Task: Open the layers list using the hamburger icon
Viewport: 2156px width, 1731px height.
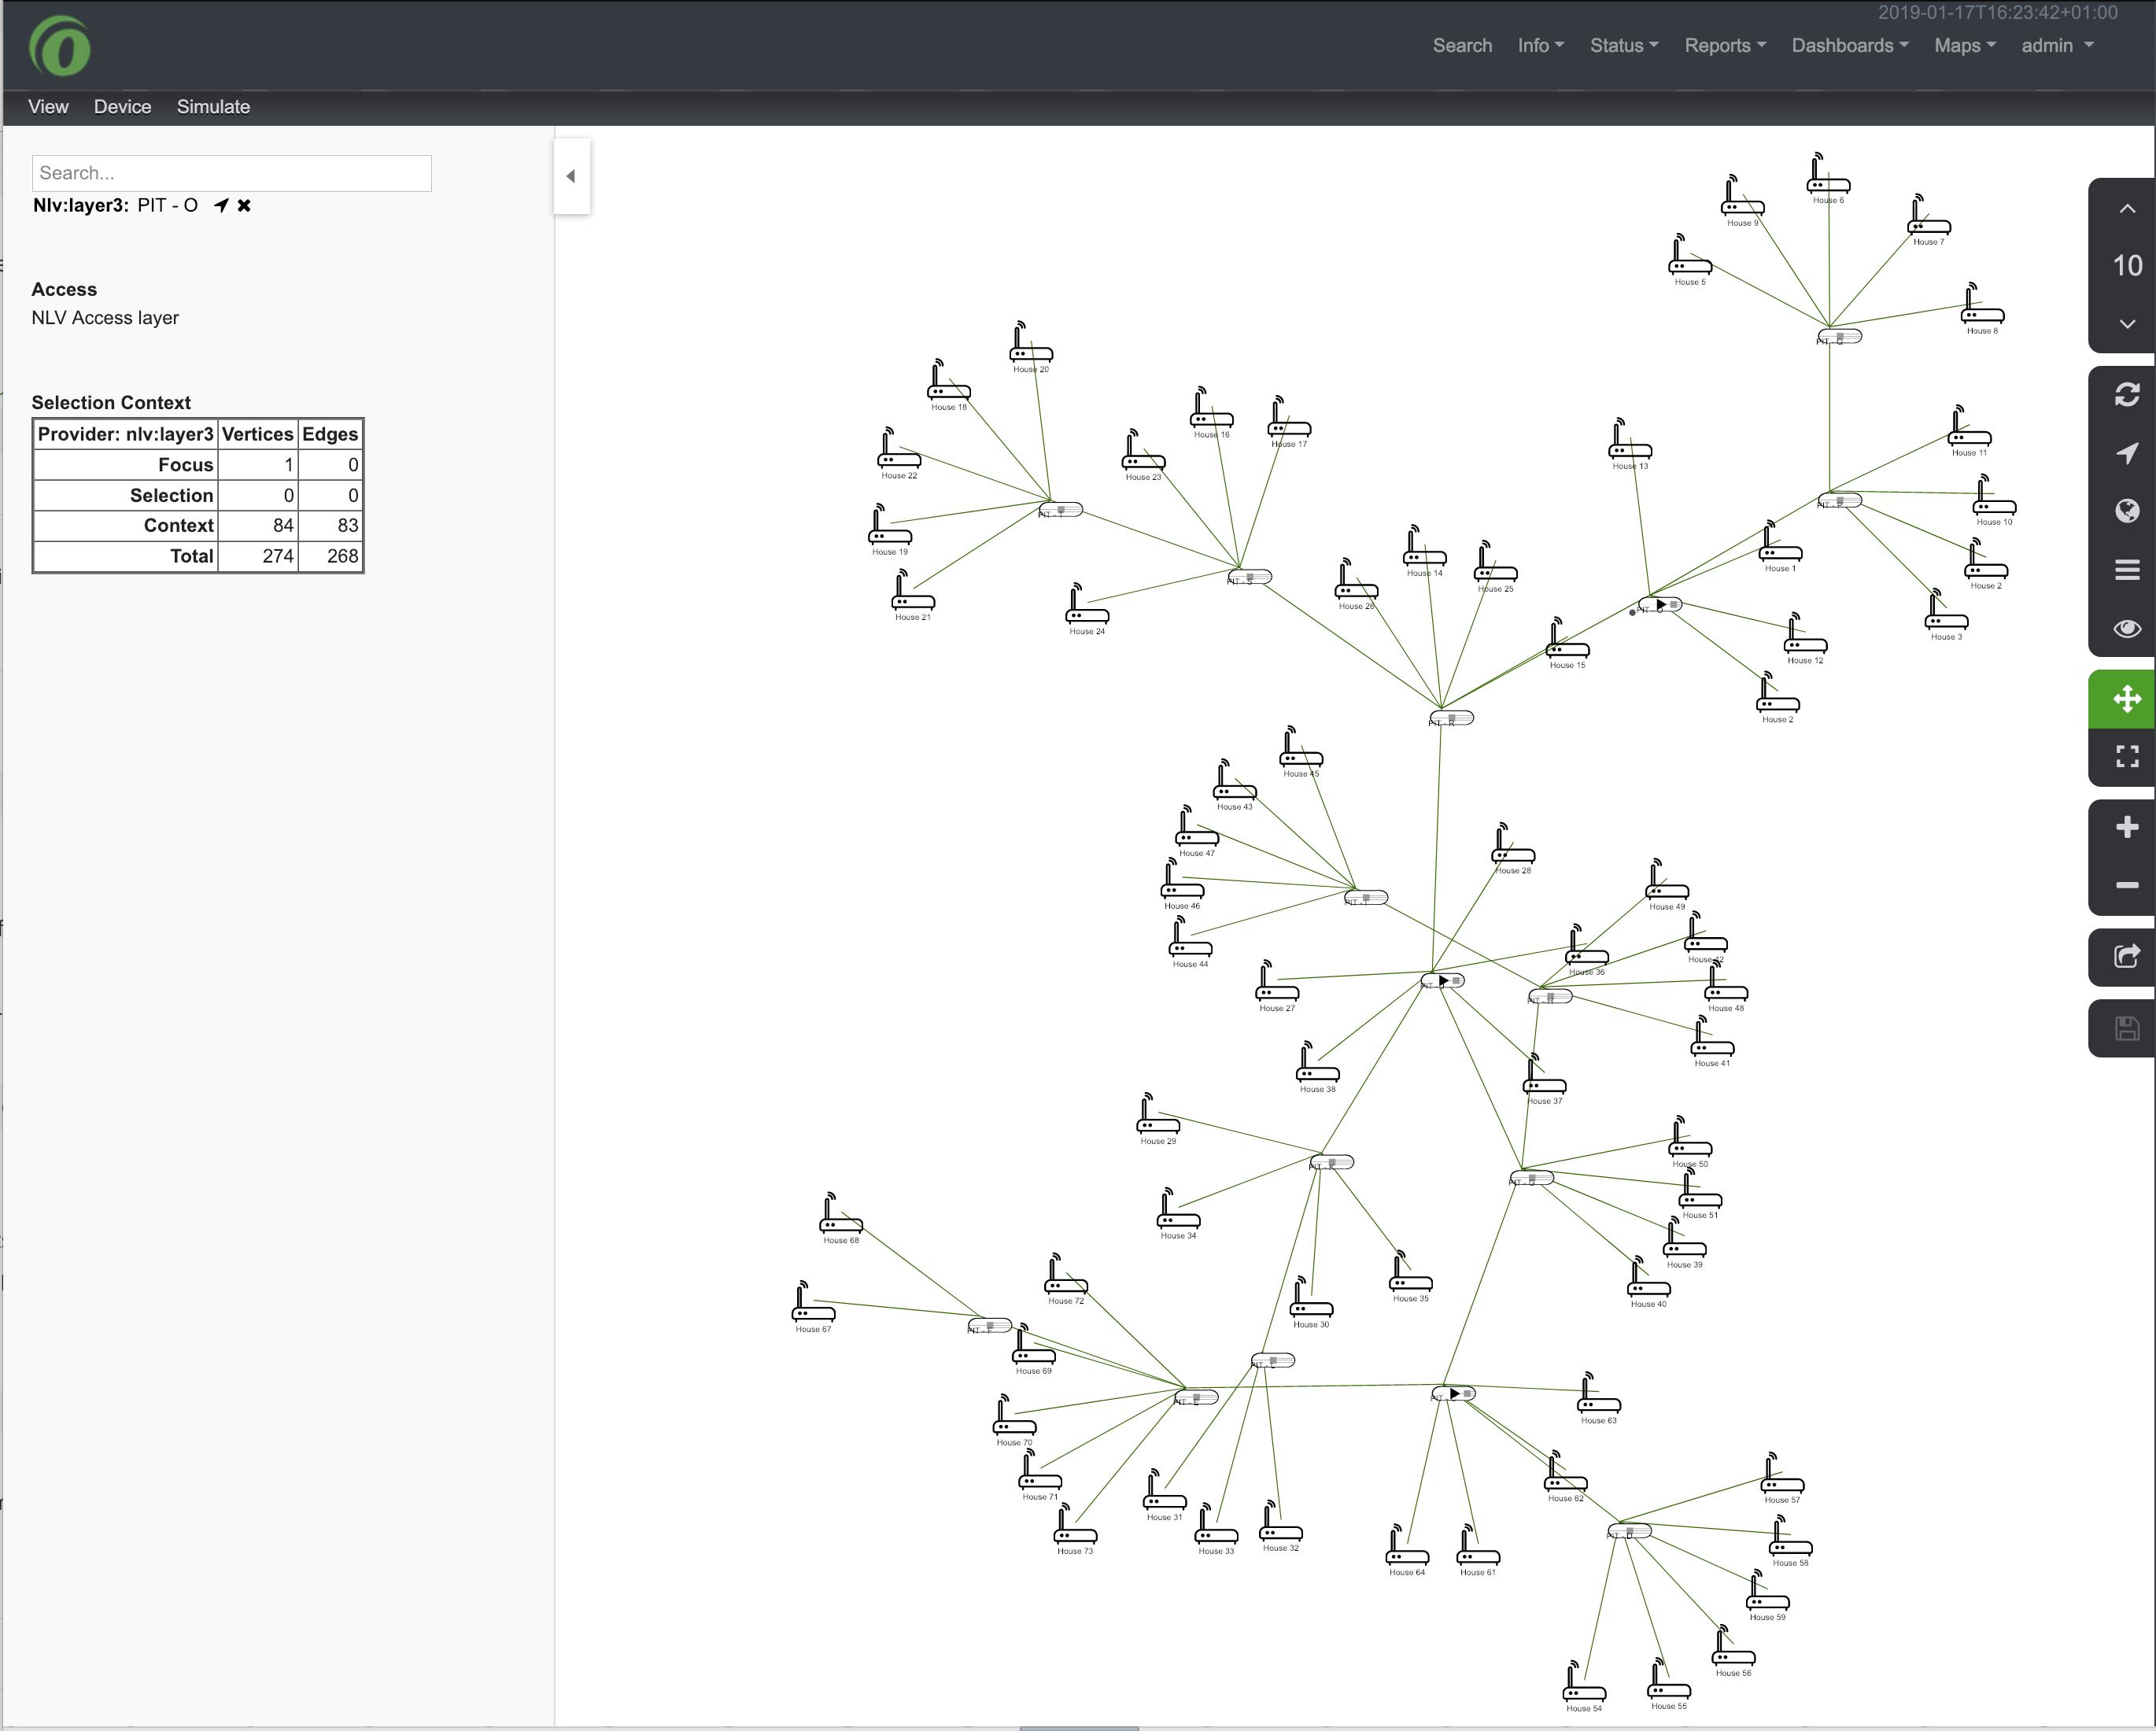Action: 2126,568
